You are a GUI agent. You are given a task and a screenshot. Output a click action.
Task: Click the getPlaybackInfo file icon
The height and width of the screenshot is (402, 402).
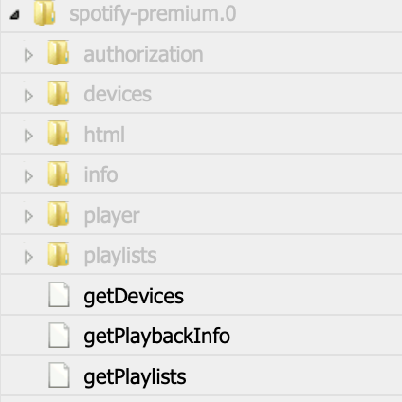pos(59,336)
